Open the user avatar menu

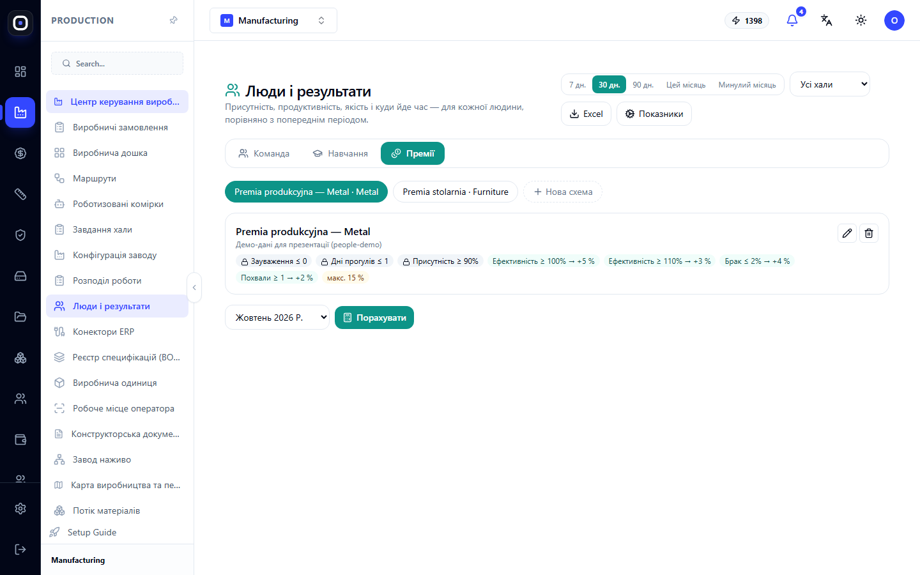pyautogui.click(x=894, y=20)
